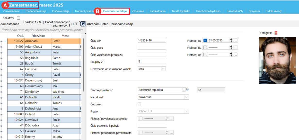Expand the Oprávnenie viesť služobné vozidlo dropdown

coord(163,69)
